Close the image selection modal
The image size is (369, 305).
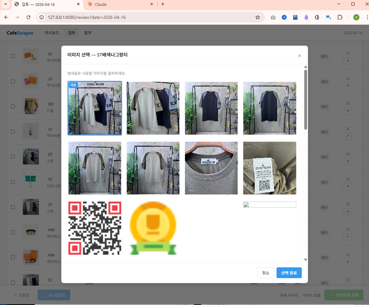299,56
